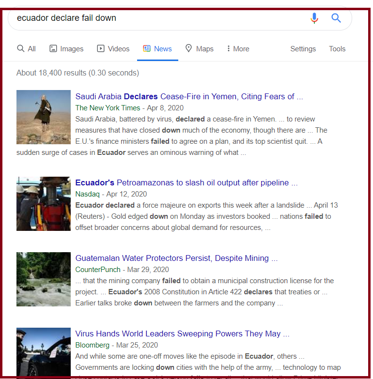This screenshot has width=373, height=379.
Task: Select the News tab label
Action: (163, 49)
